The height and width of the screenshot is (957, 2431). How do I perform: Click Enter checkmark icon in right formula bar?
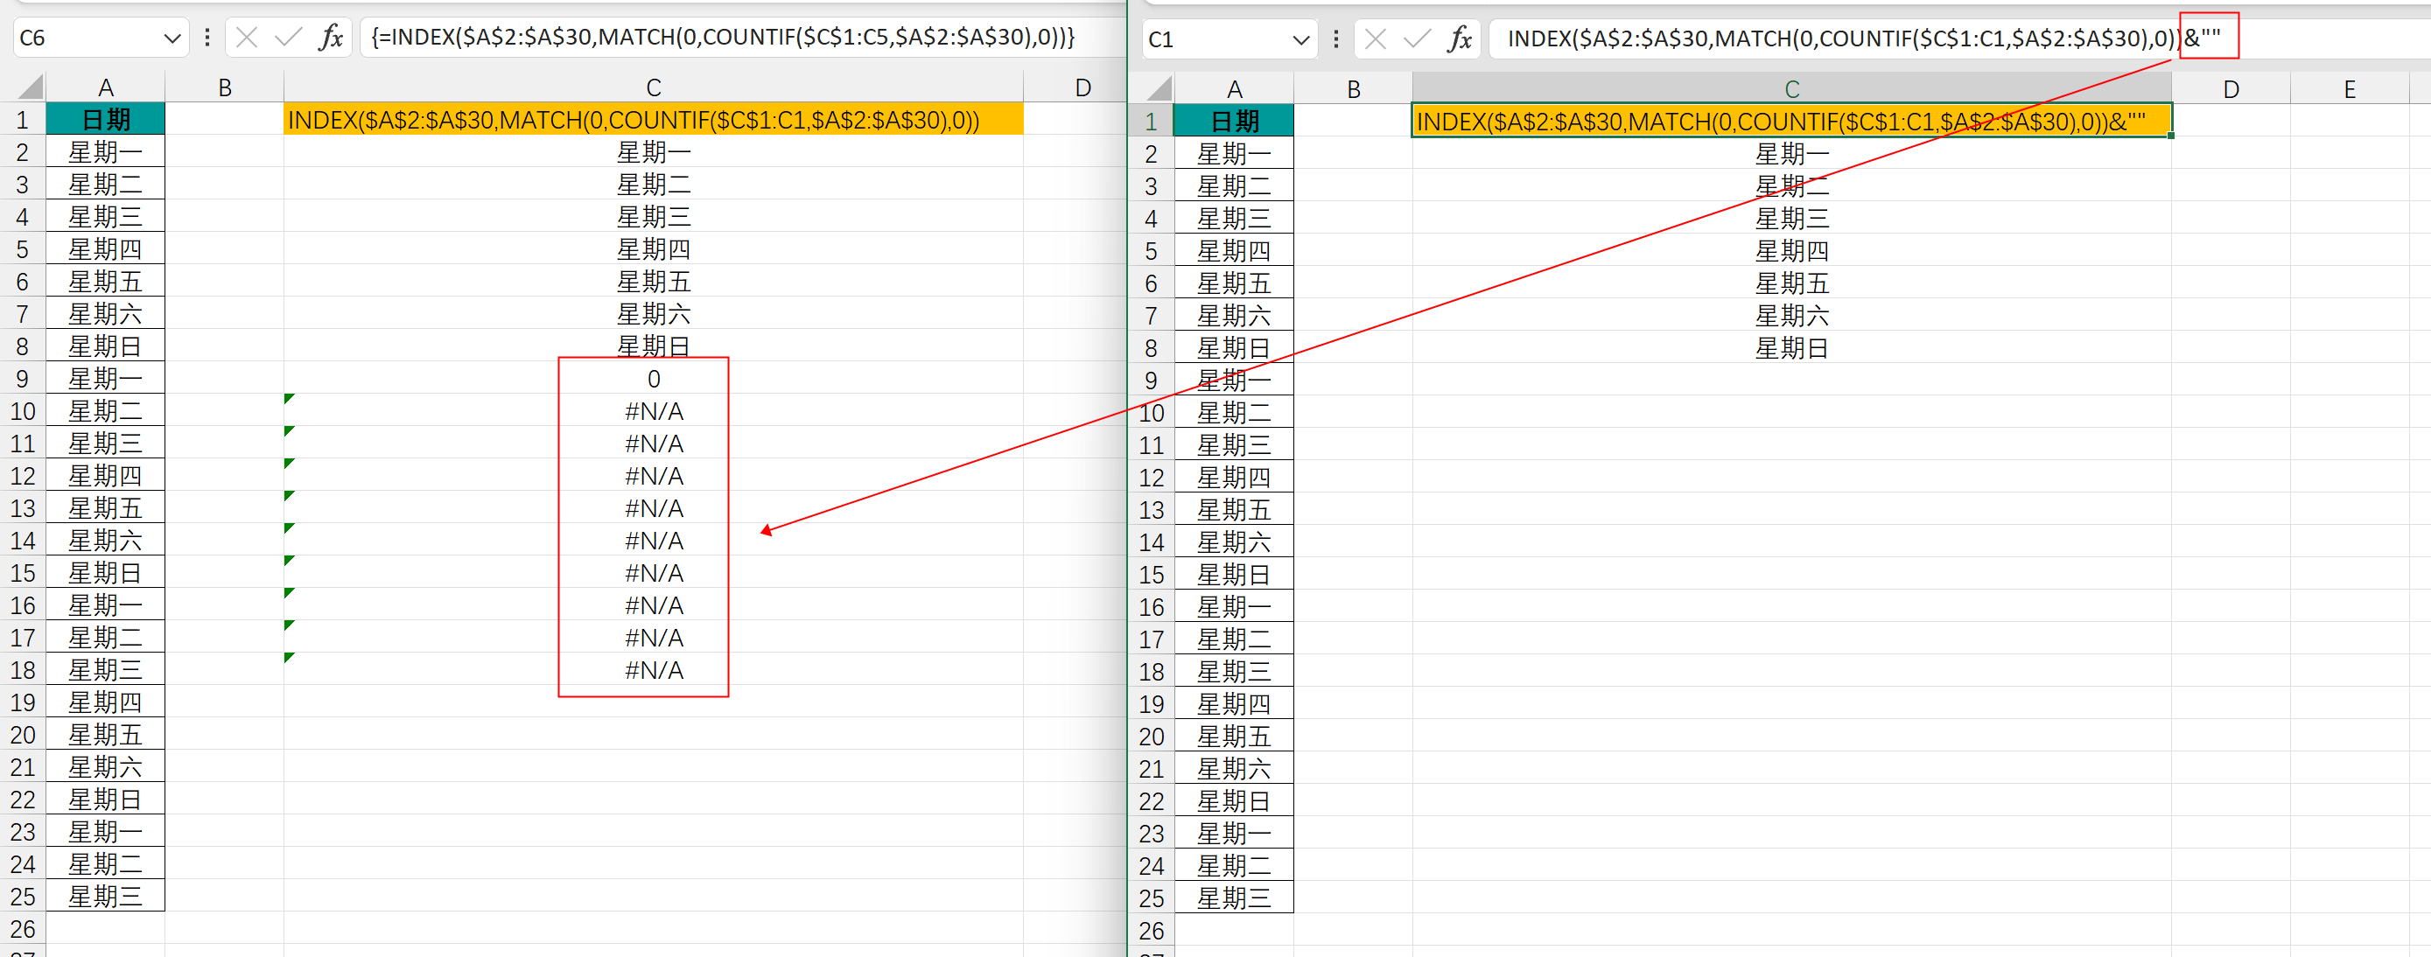(1417, 39)
